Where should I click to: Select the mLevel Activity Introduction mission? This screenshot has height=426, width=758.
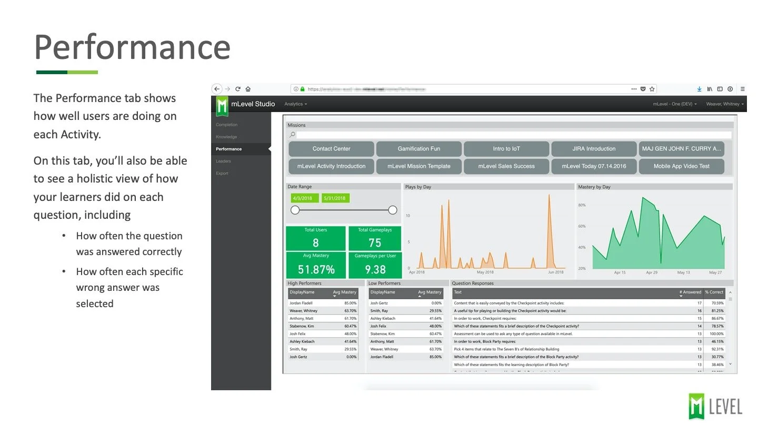[x=331, y=166]
